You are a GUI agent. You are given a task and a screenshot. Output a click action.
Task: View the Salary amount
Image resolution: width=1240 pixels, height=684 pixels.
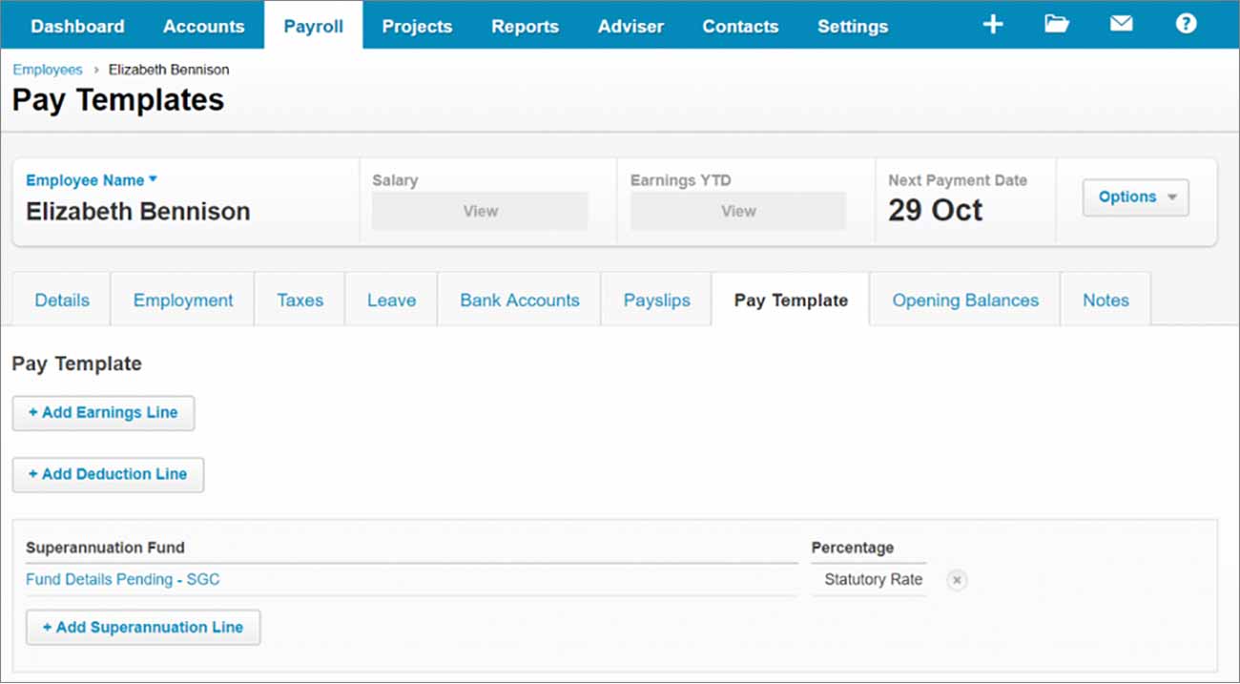point(480,211)
